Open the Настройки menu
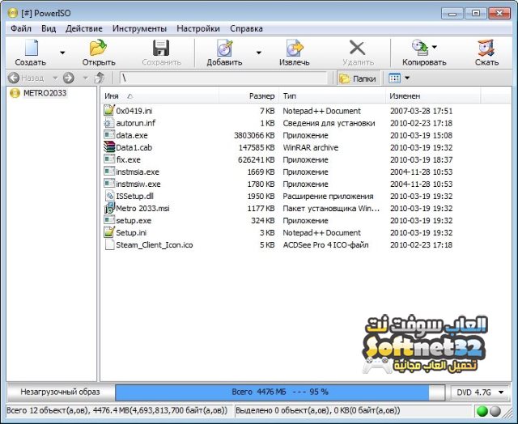This screenshot has height=424, width=518. (x=198, y=29)
